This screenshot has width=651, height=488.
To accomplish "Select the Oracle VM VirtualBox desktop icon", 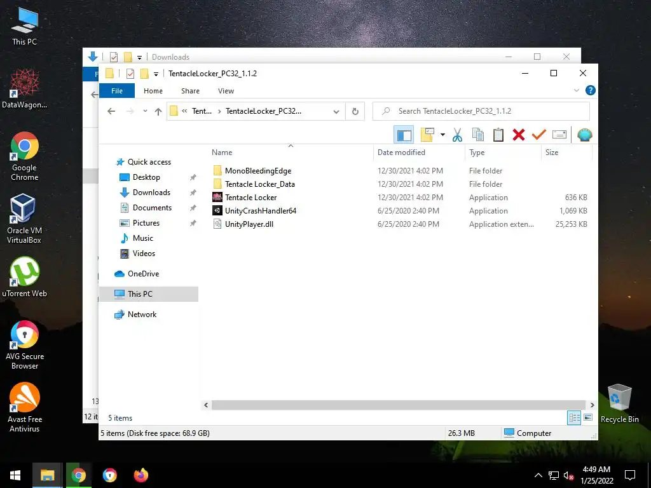I will click(24, 219).
